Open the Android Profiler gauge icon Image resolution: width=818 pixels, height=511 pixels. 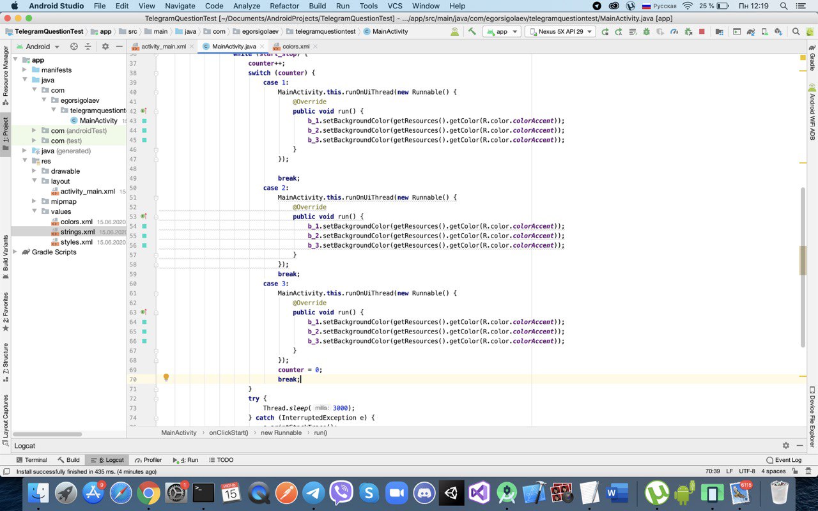[x=674, y=31]
